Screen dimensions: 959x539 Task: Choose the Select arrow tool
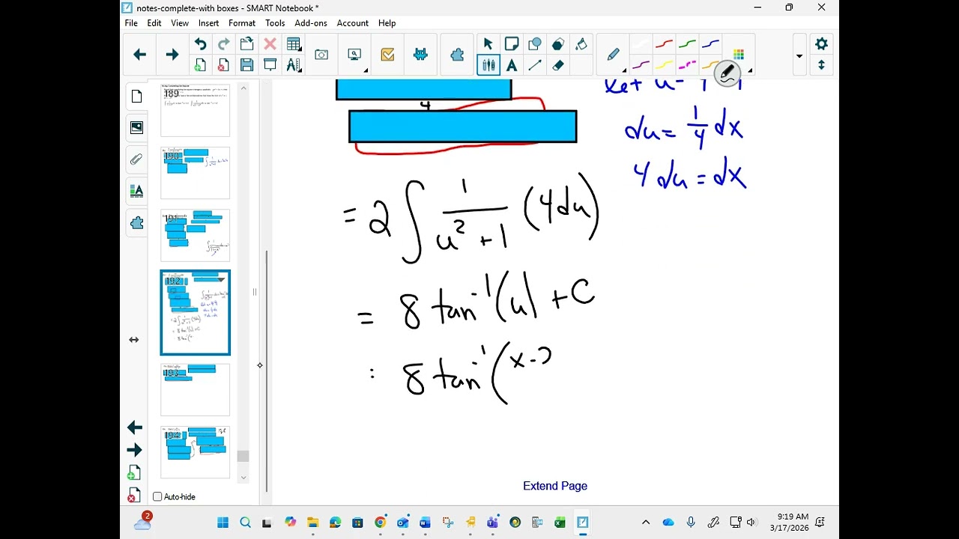(x=488, y=44)
